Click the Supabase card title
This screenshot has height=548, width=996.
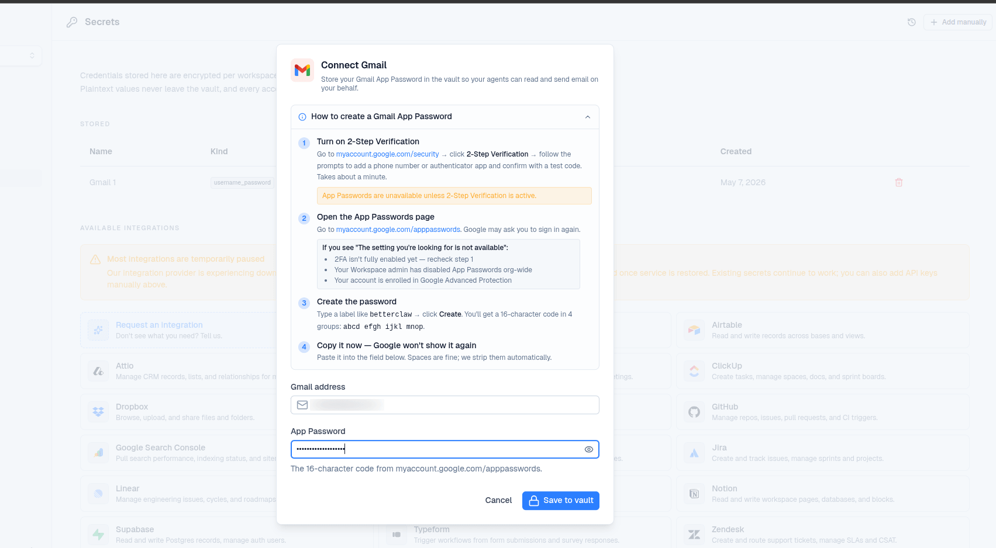click(x=135, y=529)
